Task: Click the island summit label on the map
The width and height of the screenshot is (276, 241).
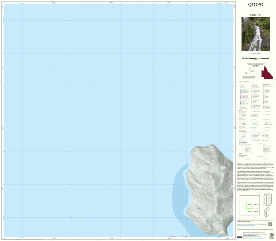Action: [x=213, y=190]
